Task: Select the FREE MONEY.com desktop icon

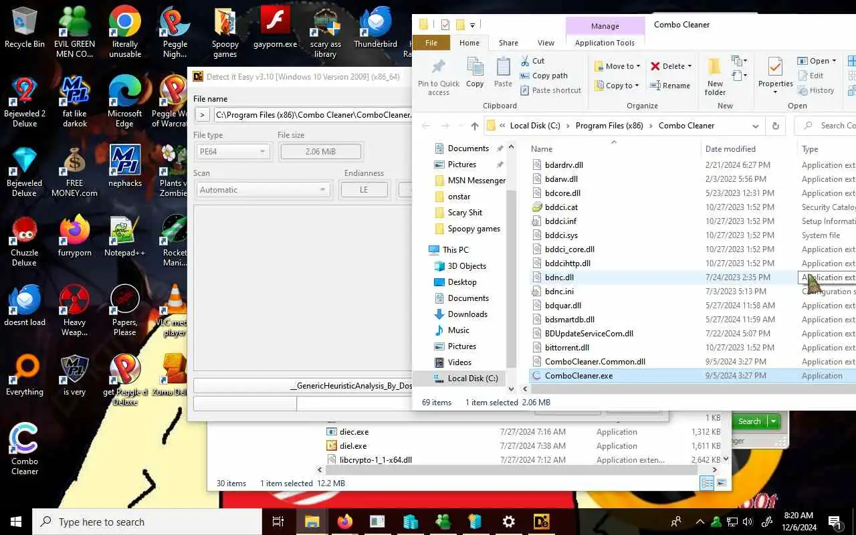Action: pyautogui.click(x=74, y=171)
